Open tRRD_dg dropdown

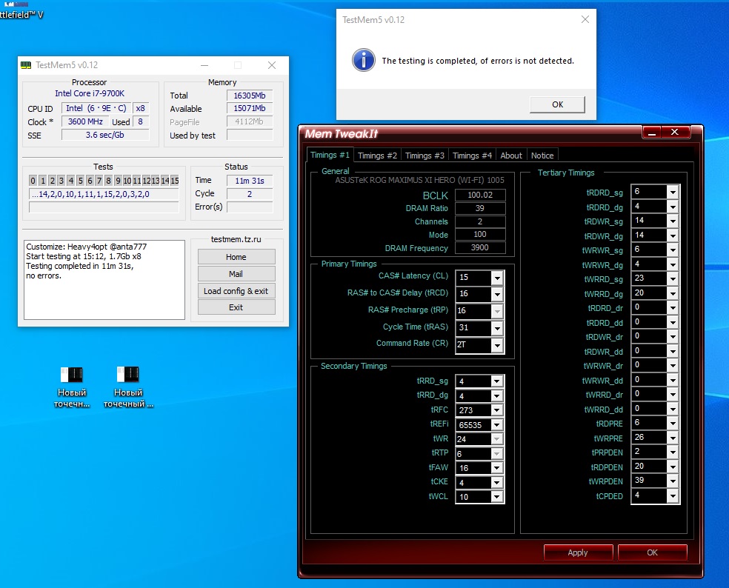tap(496, 396)
